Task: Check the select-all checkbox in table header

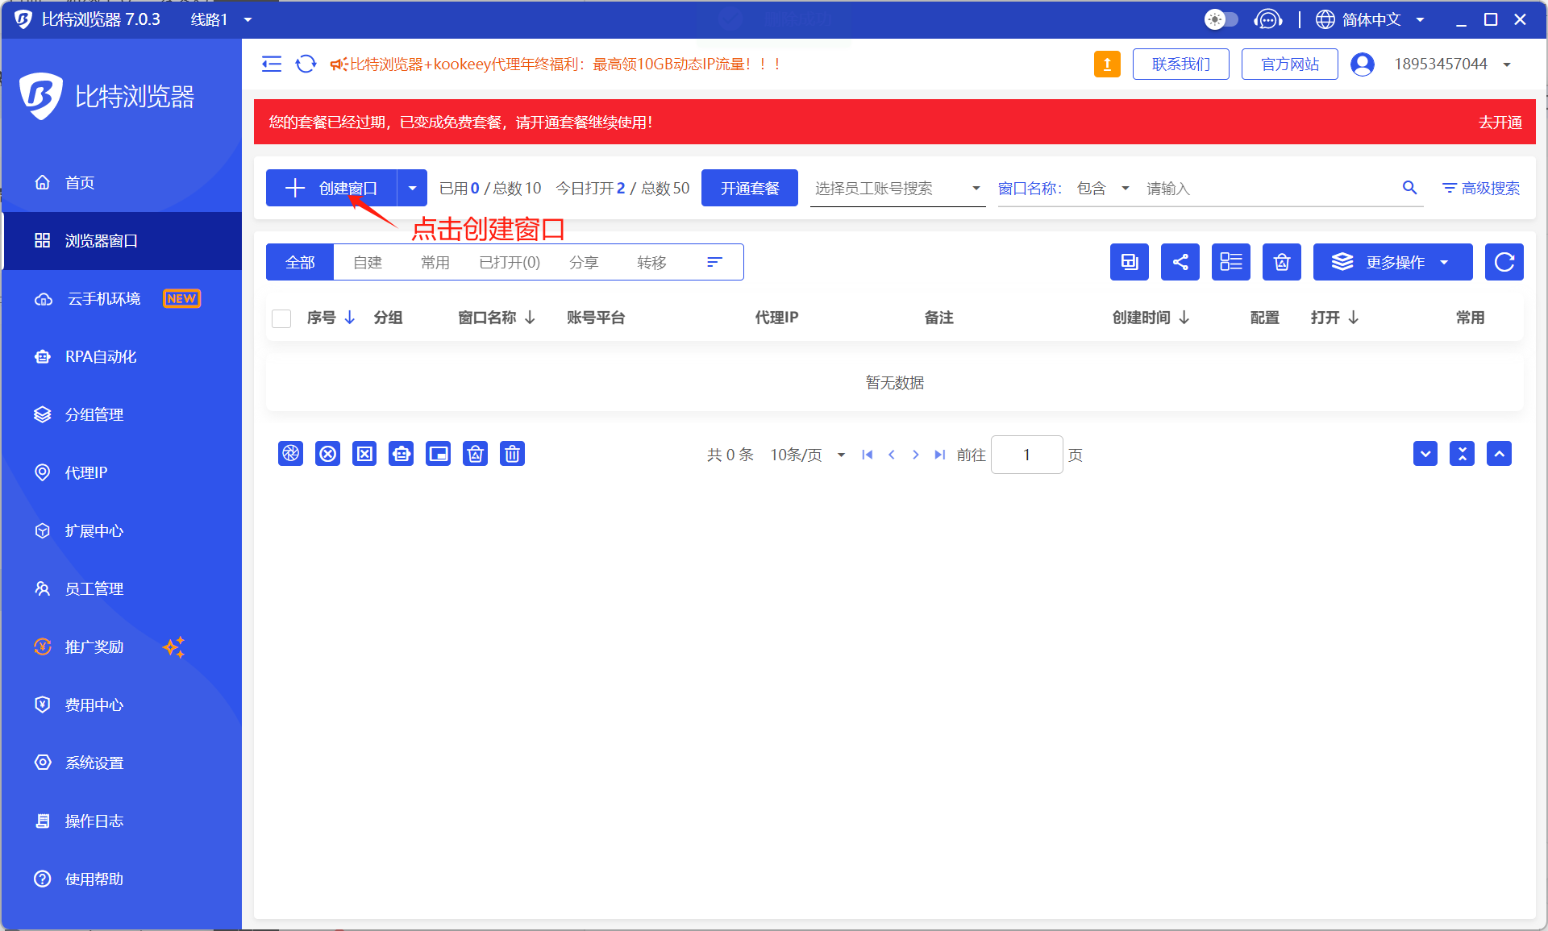Action: [281, 318]
